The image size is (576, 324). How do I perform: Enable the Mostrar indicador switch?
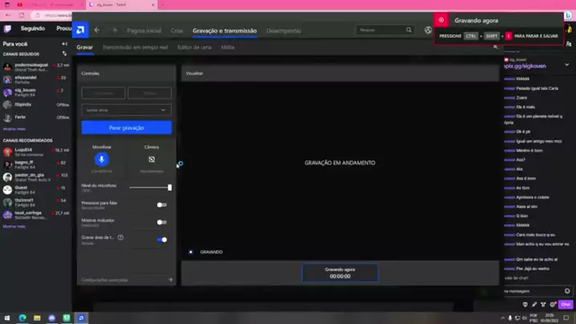pyautogui.click(x=161, y=222)
